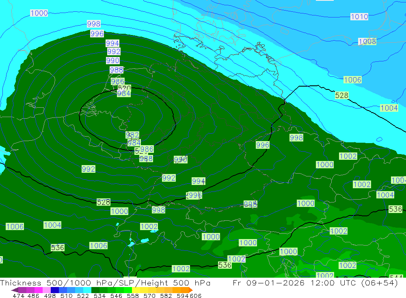The height and width of the screenshot is (298, 406).
Task: Click the '1006' label beside the '528' label
Action: pyautogui.click(x=353, y=80)
